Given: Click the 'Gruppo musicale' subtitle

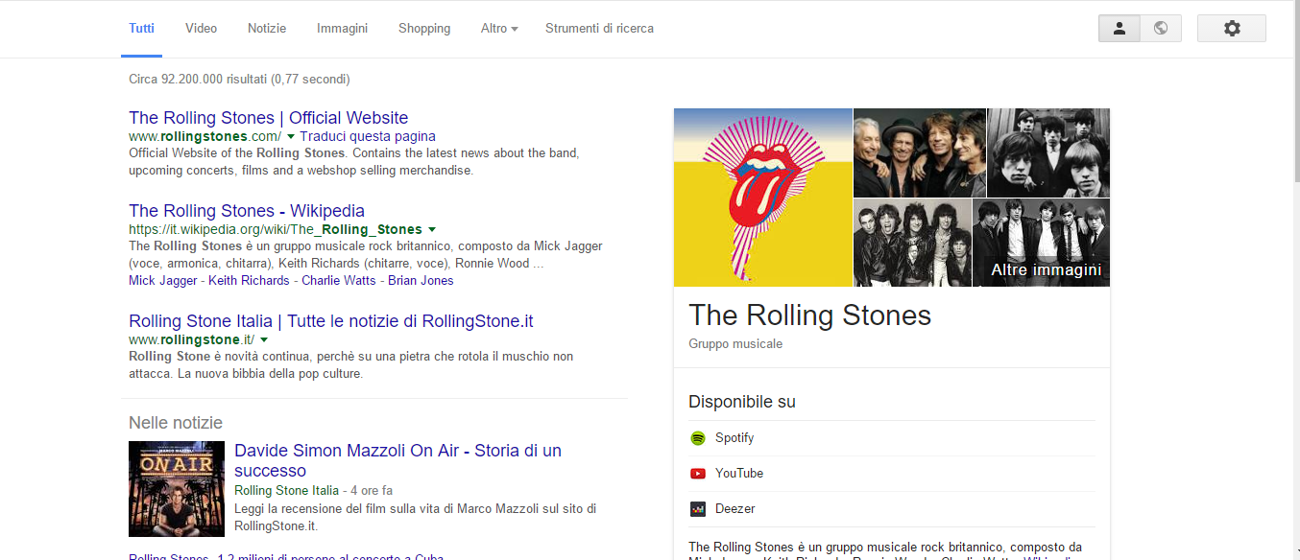Looking at the screenshot, I should pos(735,344).
